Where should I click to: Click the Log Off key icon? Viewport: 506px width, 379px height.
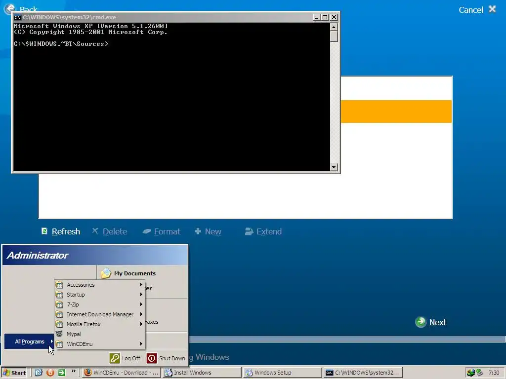[x=115, y=358]
